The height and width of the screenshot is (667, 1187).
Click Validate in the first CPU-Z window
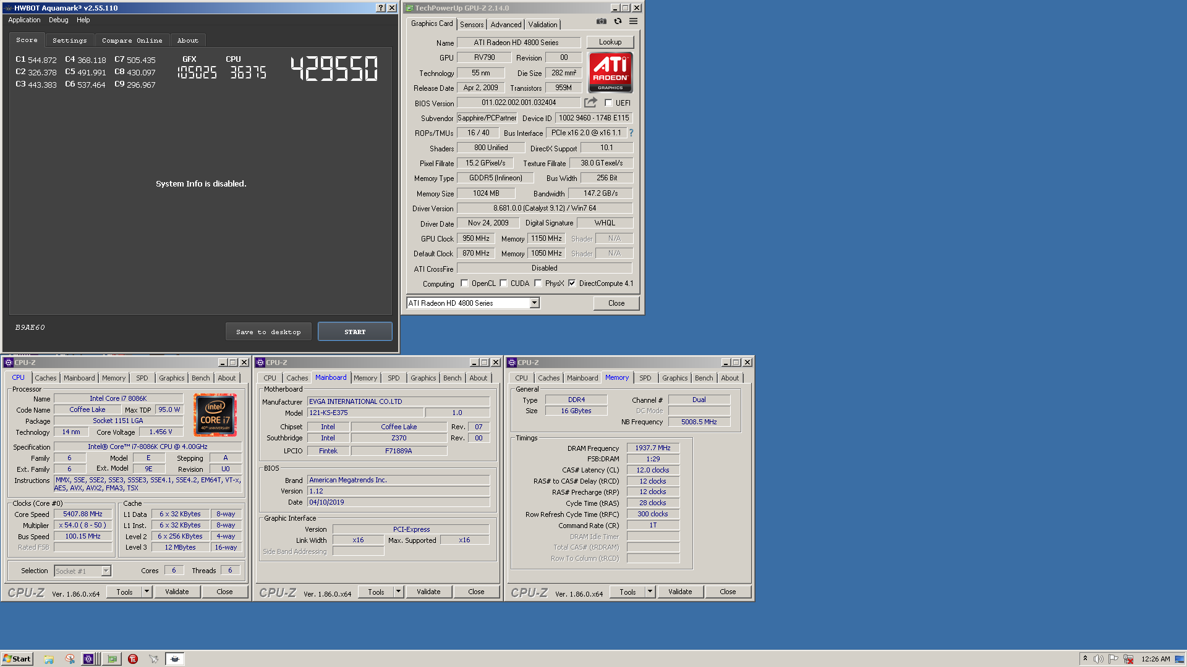pyautogui.click(x=177, y=592)
